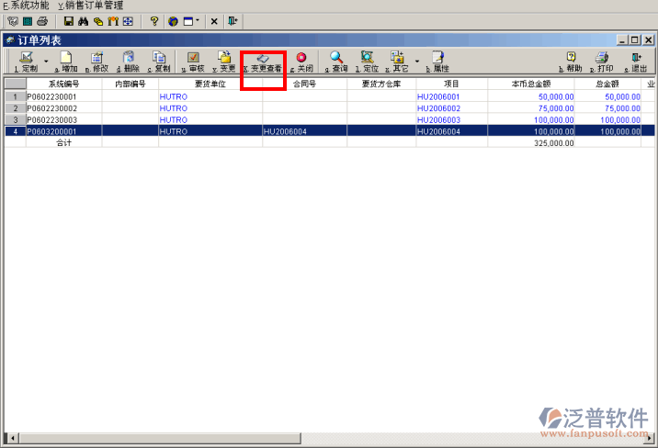This screenshot has width=658, height=448.
Task: Sort by the 内部编号 column header
Action: tap(130, 84)
